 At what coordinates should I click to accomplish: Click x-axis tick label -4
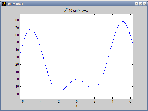pyautogui.click(x=40, y=101)
